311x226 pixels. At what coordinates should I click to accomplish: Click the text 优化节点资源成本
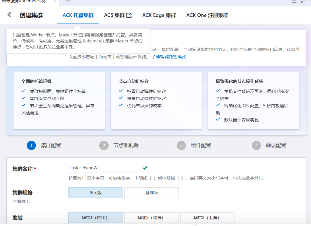[144, 106]
